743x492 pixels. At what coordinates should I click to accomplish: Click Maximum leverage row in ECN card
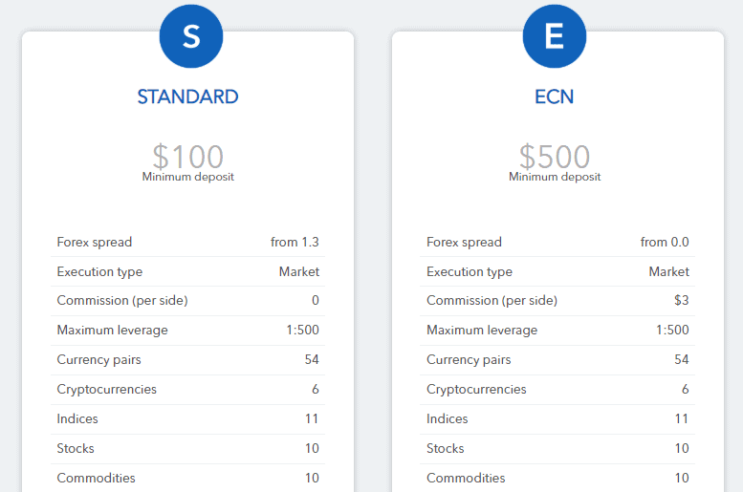point(557,330)
